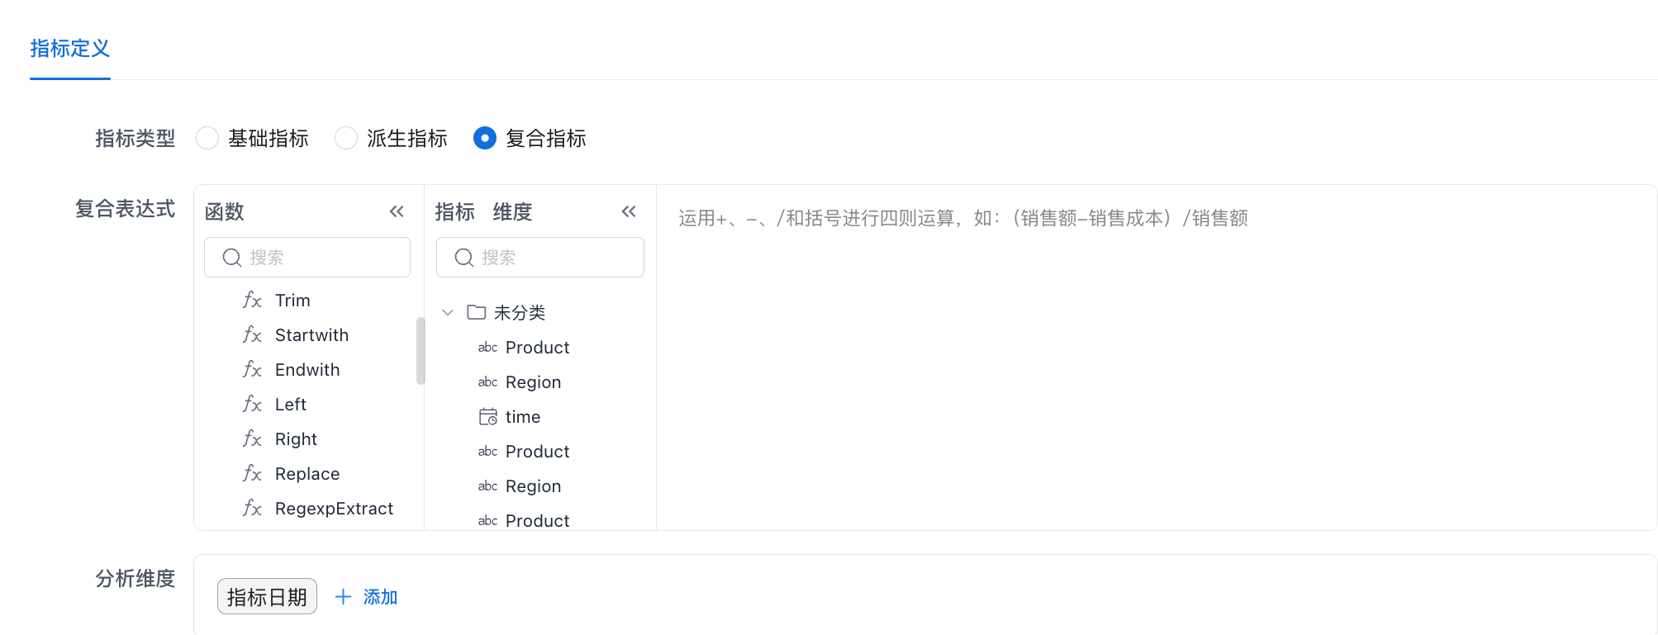Click magnifier icon in function search box

pos(232,258)
